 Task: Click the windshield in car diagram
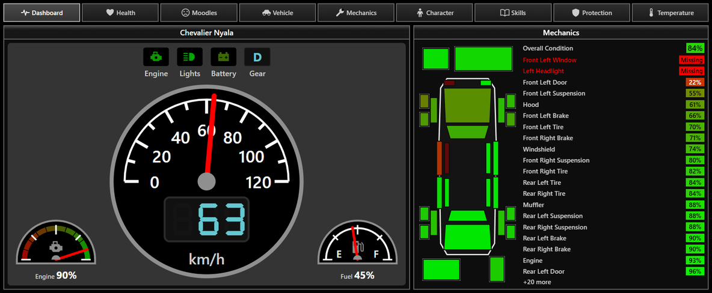467,132
